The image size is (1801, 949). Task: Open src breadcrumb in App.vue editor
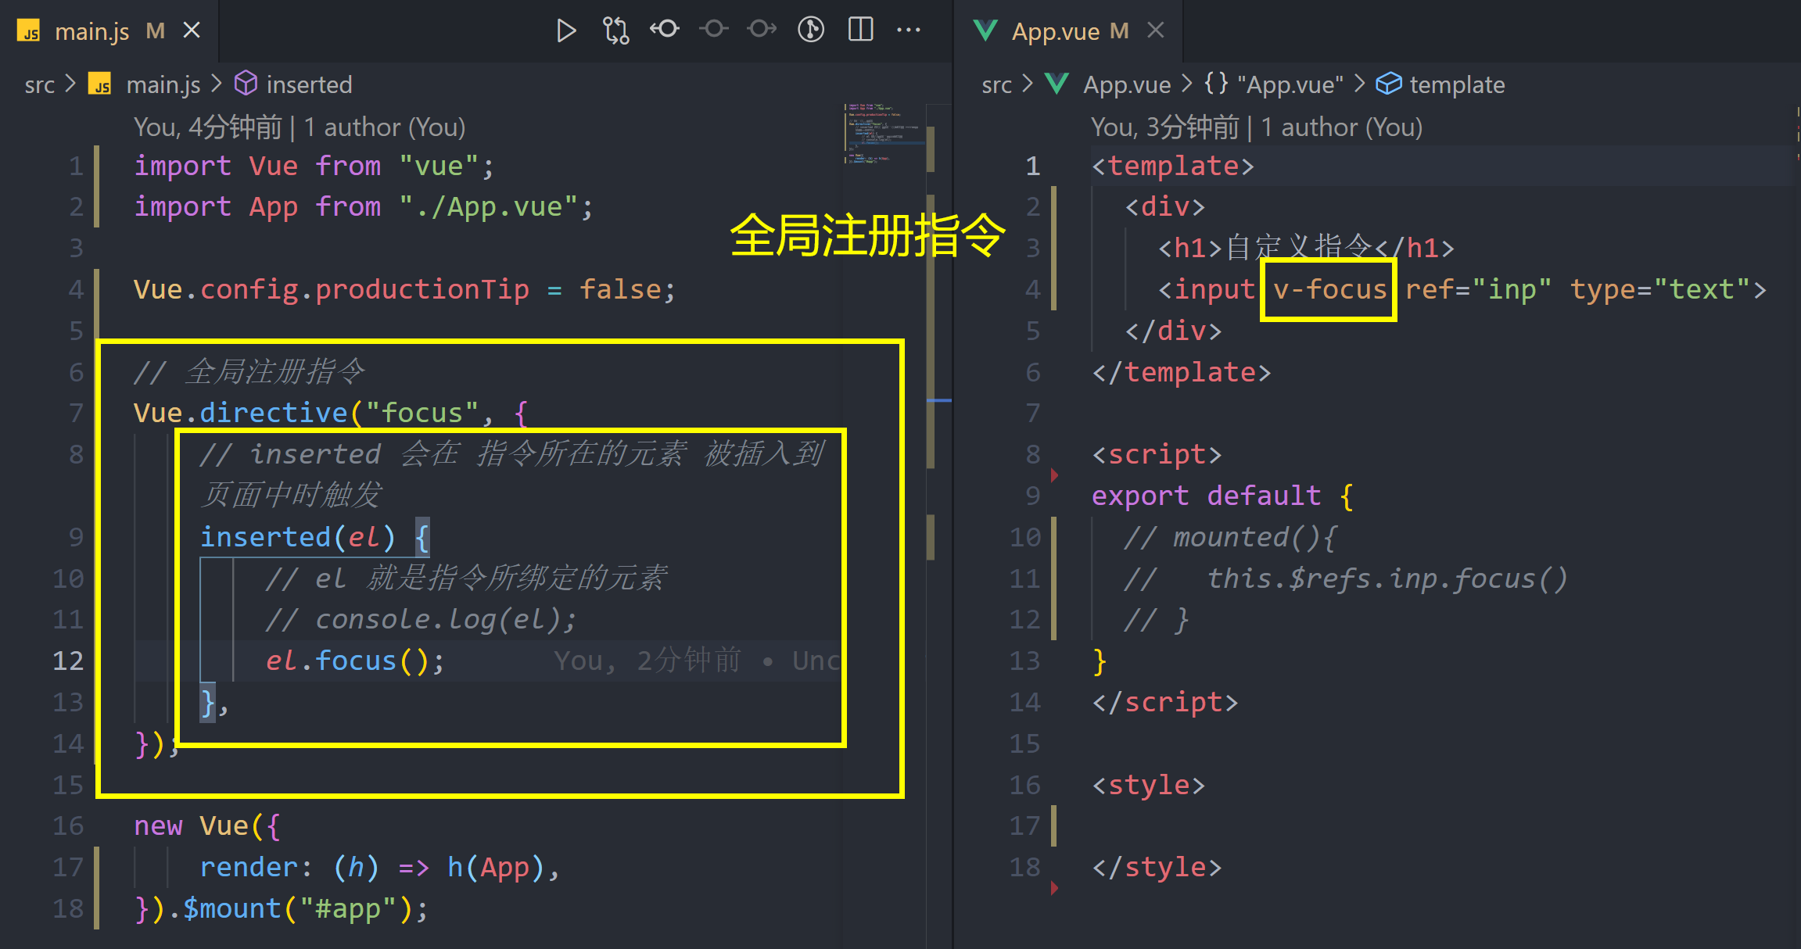[x=997, y=84]
